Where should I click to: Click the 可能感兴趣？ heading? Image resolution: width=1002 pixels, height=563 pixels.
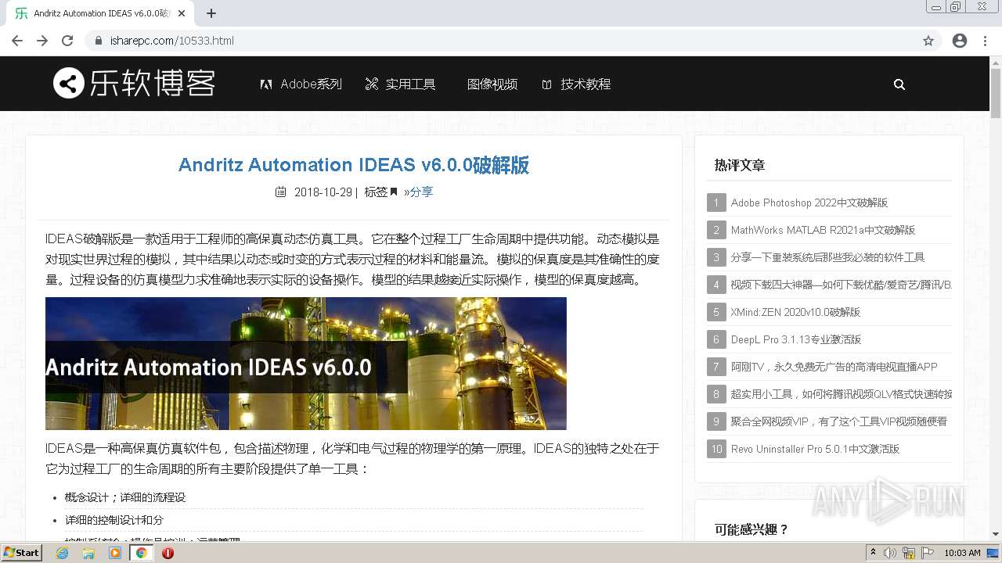[751, 529]
